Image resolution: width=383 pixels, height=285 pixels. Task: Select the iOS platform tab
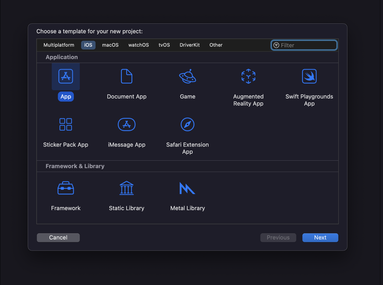[88, 45]
